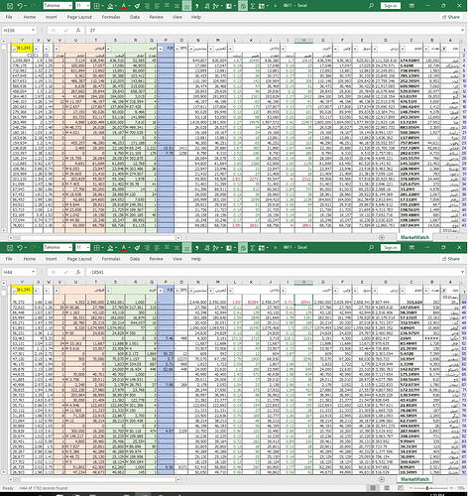Click Sign in button in top window

pyautogui.click(x=391, y=6)
